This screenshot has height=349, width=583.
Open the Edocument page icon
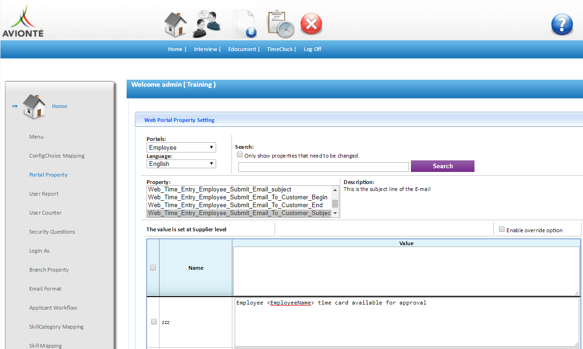pos(244,24)
